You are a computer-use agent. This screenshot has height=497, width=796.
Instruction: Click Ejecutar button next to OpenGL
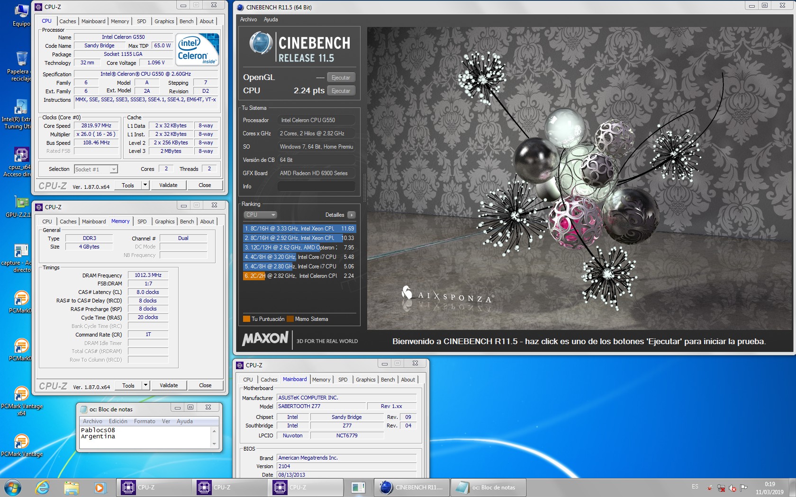click(x=341, y=78)
